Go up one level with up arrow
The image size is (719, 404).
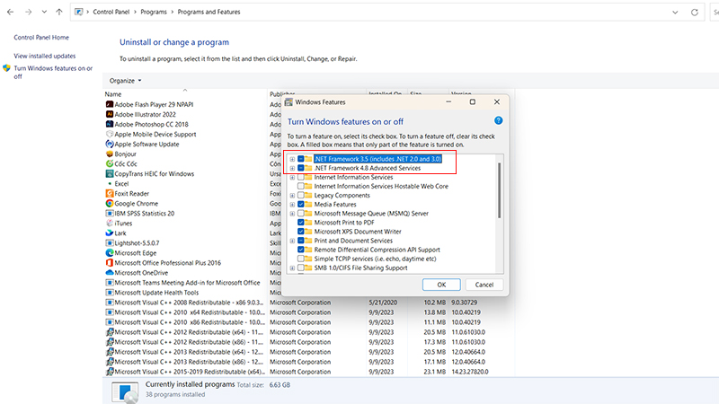click(x=59, y=12)
